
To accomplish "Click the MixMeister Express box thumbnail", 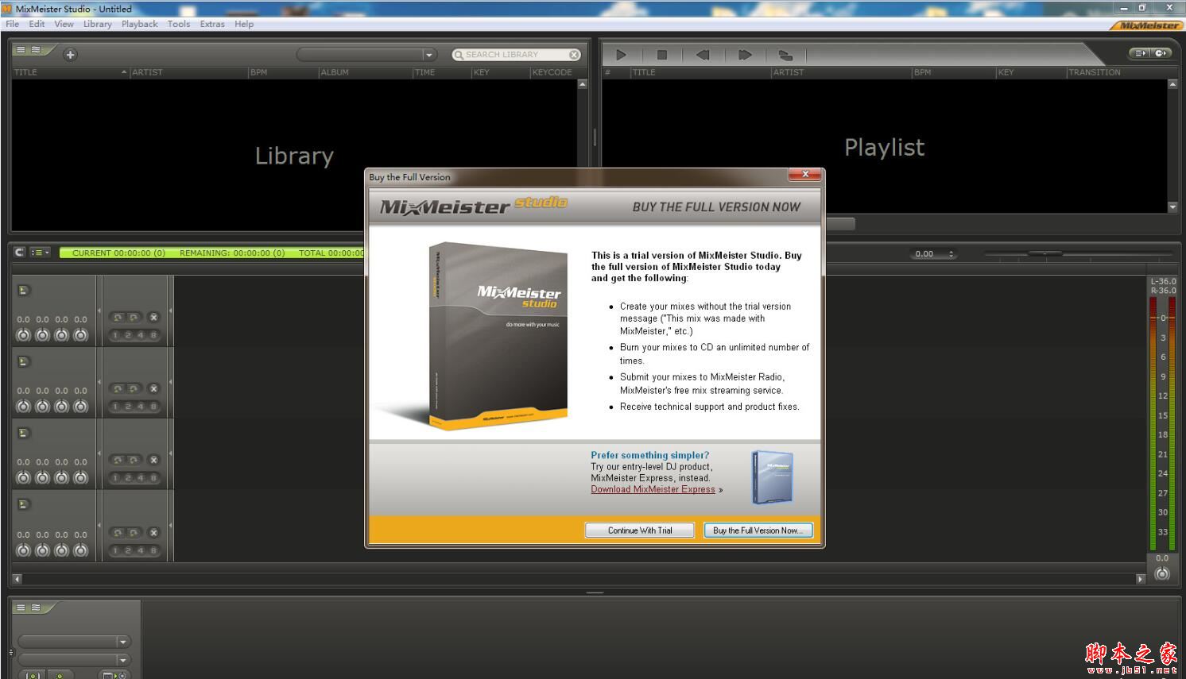I will 772,476.
